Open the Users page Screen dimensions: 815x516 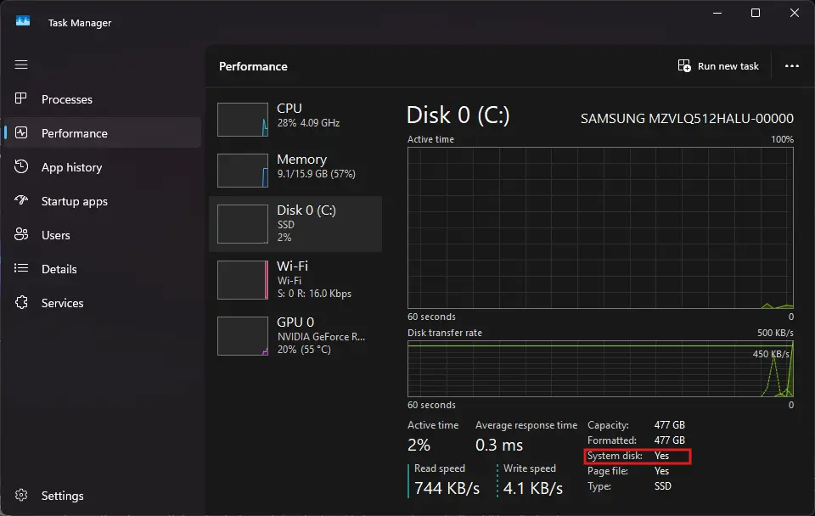56,235
